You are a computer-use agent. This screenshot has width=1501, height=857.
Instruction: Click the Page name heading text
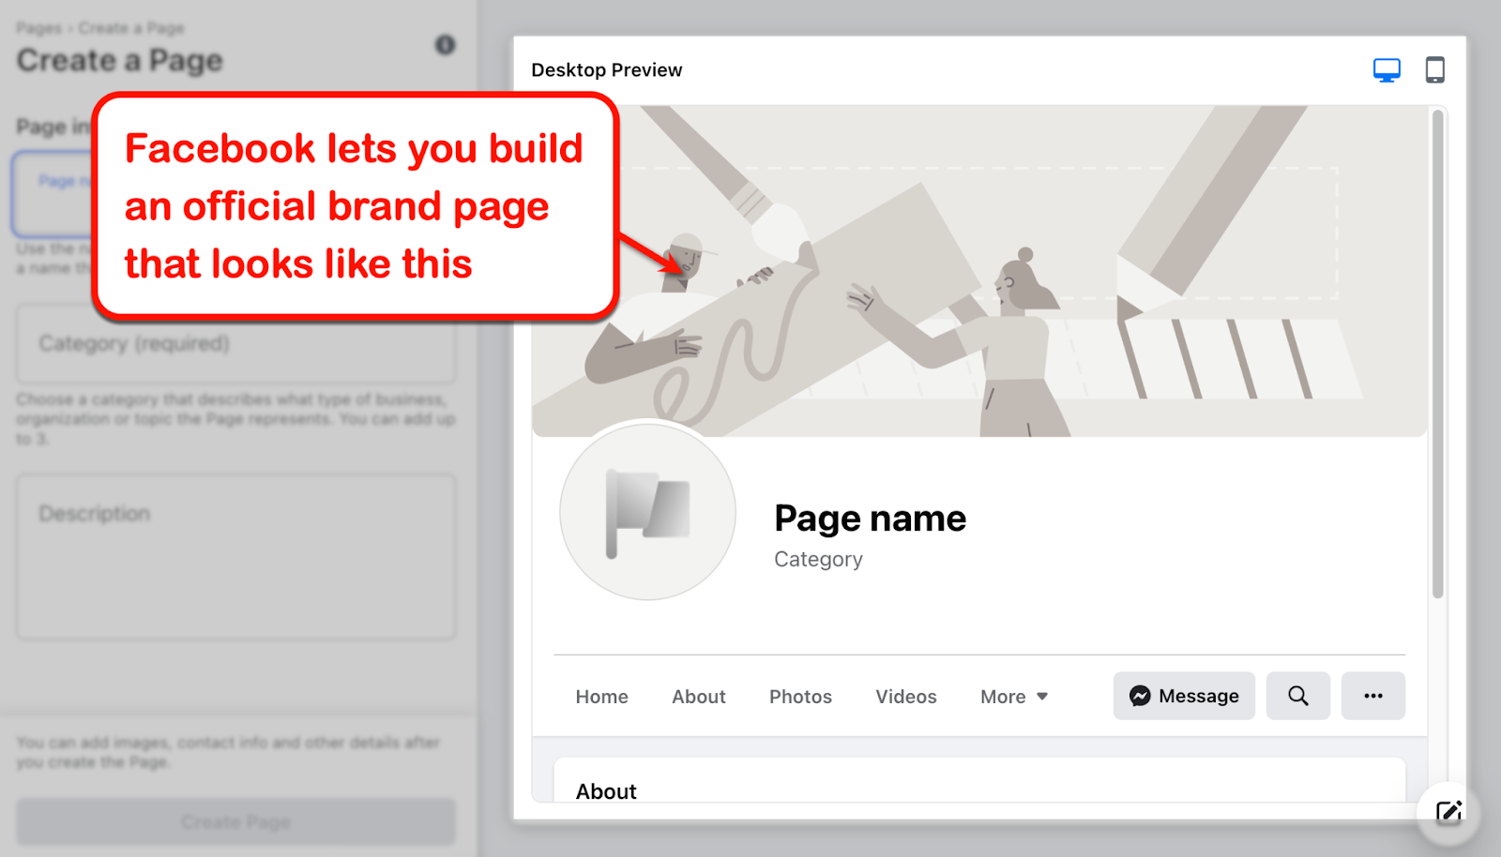(x=870, y=519)
